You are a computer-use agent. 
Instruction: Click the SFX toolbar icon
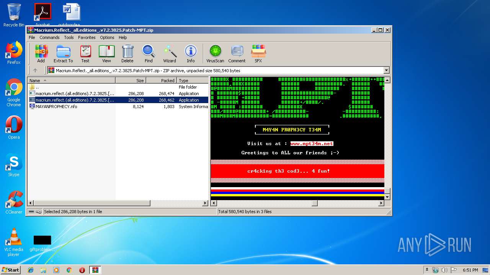(258, 53)
